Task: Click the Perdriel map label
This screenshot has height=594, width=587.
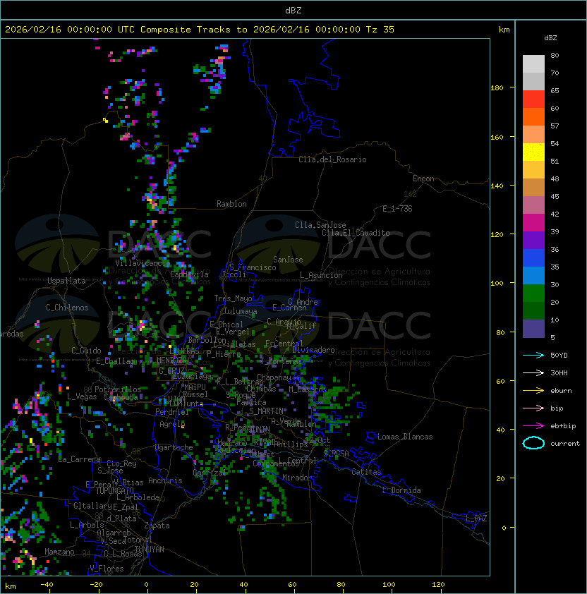Action: 172,412
